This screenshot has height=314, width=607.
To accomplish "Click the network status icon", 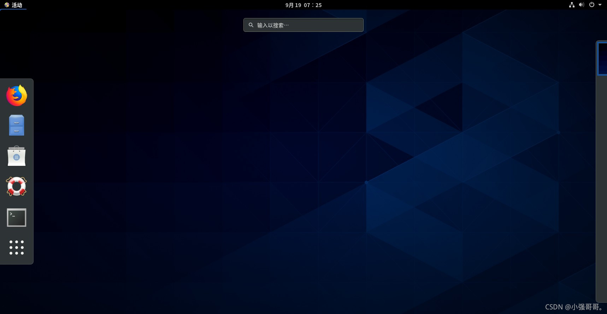I will [x=572, y=5].
